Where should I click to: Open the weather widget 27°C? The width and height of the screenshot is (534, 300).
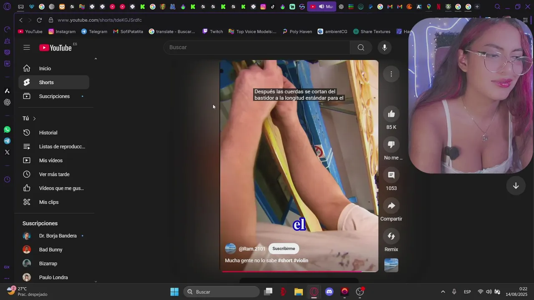pos(28,292)
